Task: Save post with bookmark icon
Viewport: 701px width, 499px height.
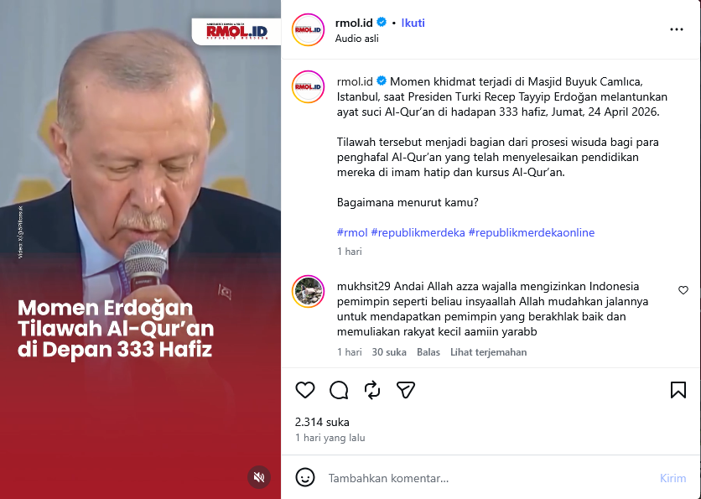Action: 678,390
